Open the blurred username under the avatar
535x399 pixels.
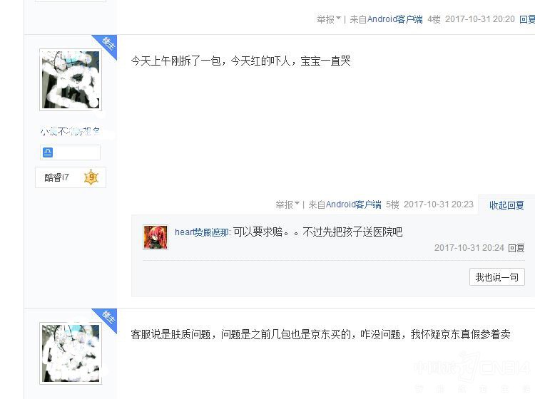(x=71, y=131)
